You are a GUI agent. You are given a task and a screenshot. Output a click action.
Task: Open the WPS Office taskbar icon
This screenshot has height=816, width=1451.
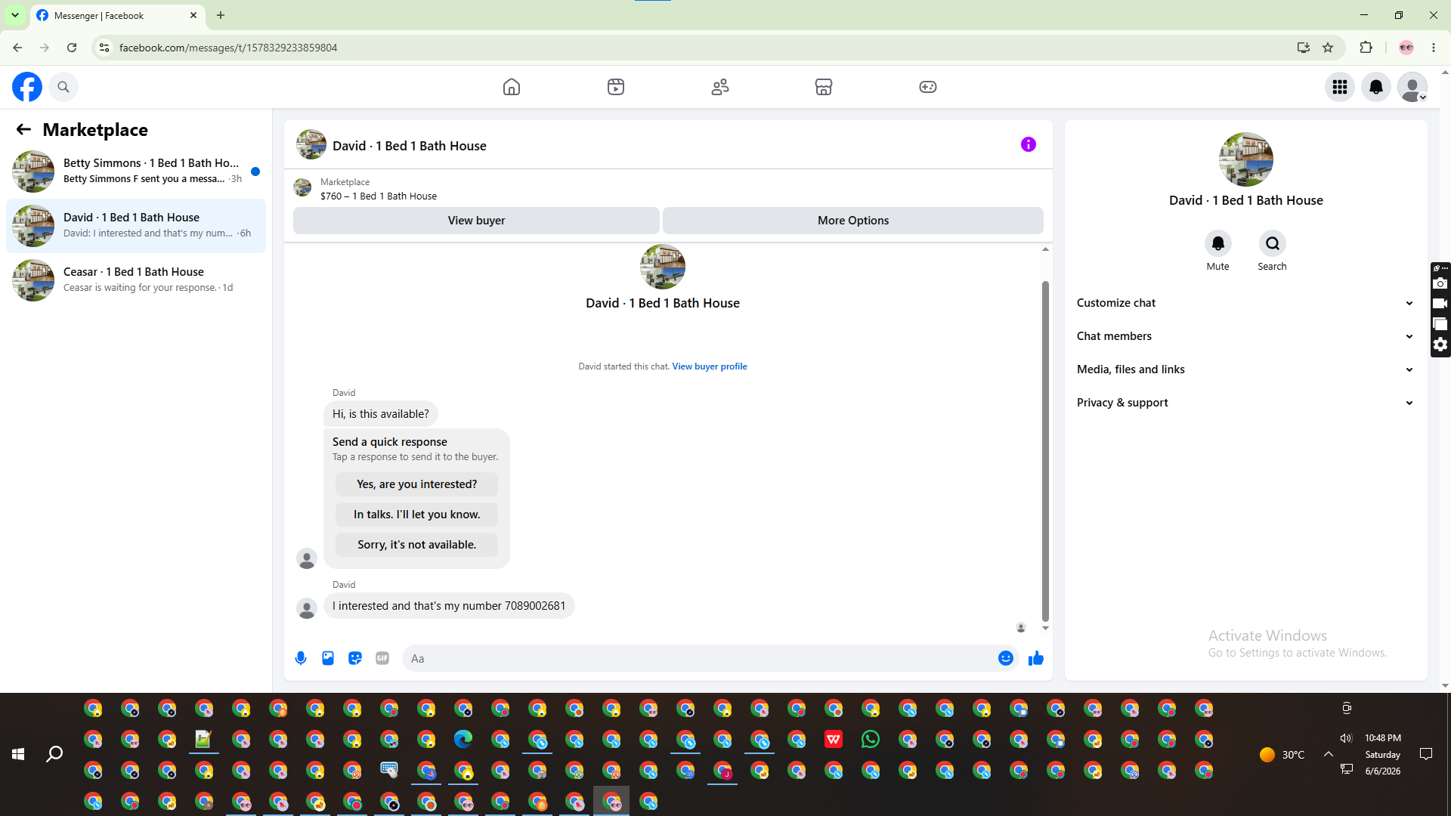834,739
